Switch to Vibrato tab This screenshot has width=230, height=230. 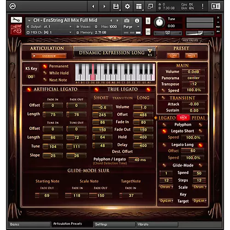(x=157, y=224)
